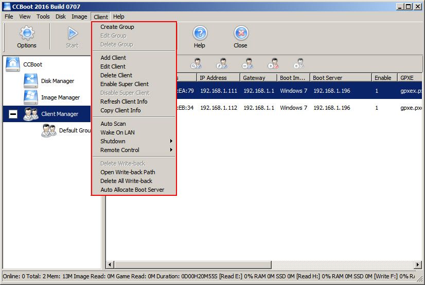
Task: Select Disk Manager tree label
Action: click(58, 81)
